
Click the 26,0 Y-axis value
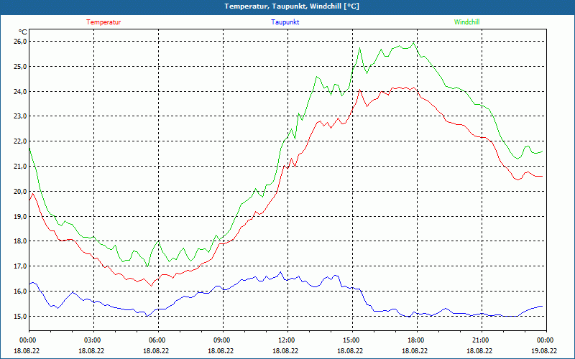click(x=21, y=42)
